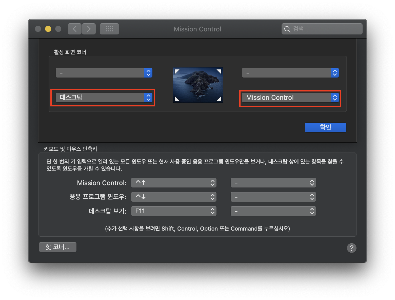Focus the 검색 search field
395x300 pixels.
point(322,29)
